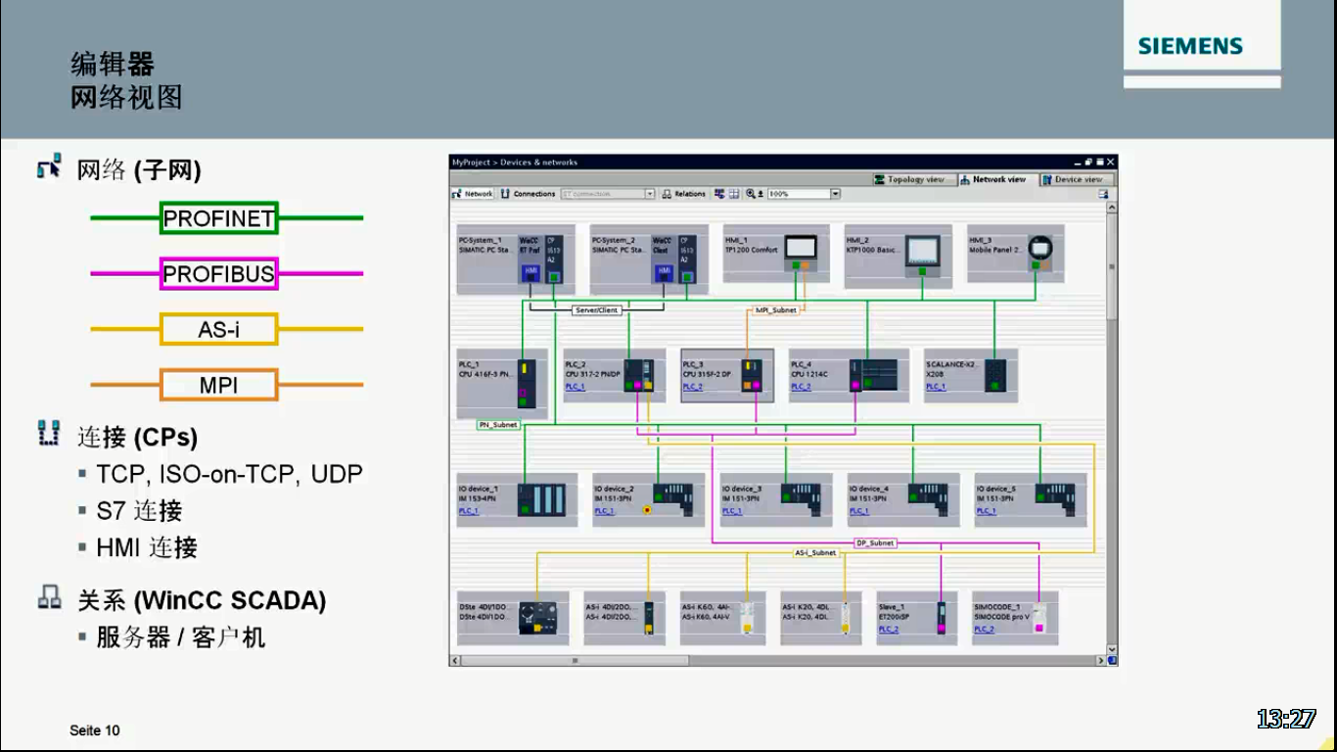Toggle the Network mode button
This screenshot has width=1337, height=752.
pyautogui.click(x=473, y=194)
